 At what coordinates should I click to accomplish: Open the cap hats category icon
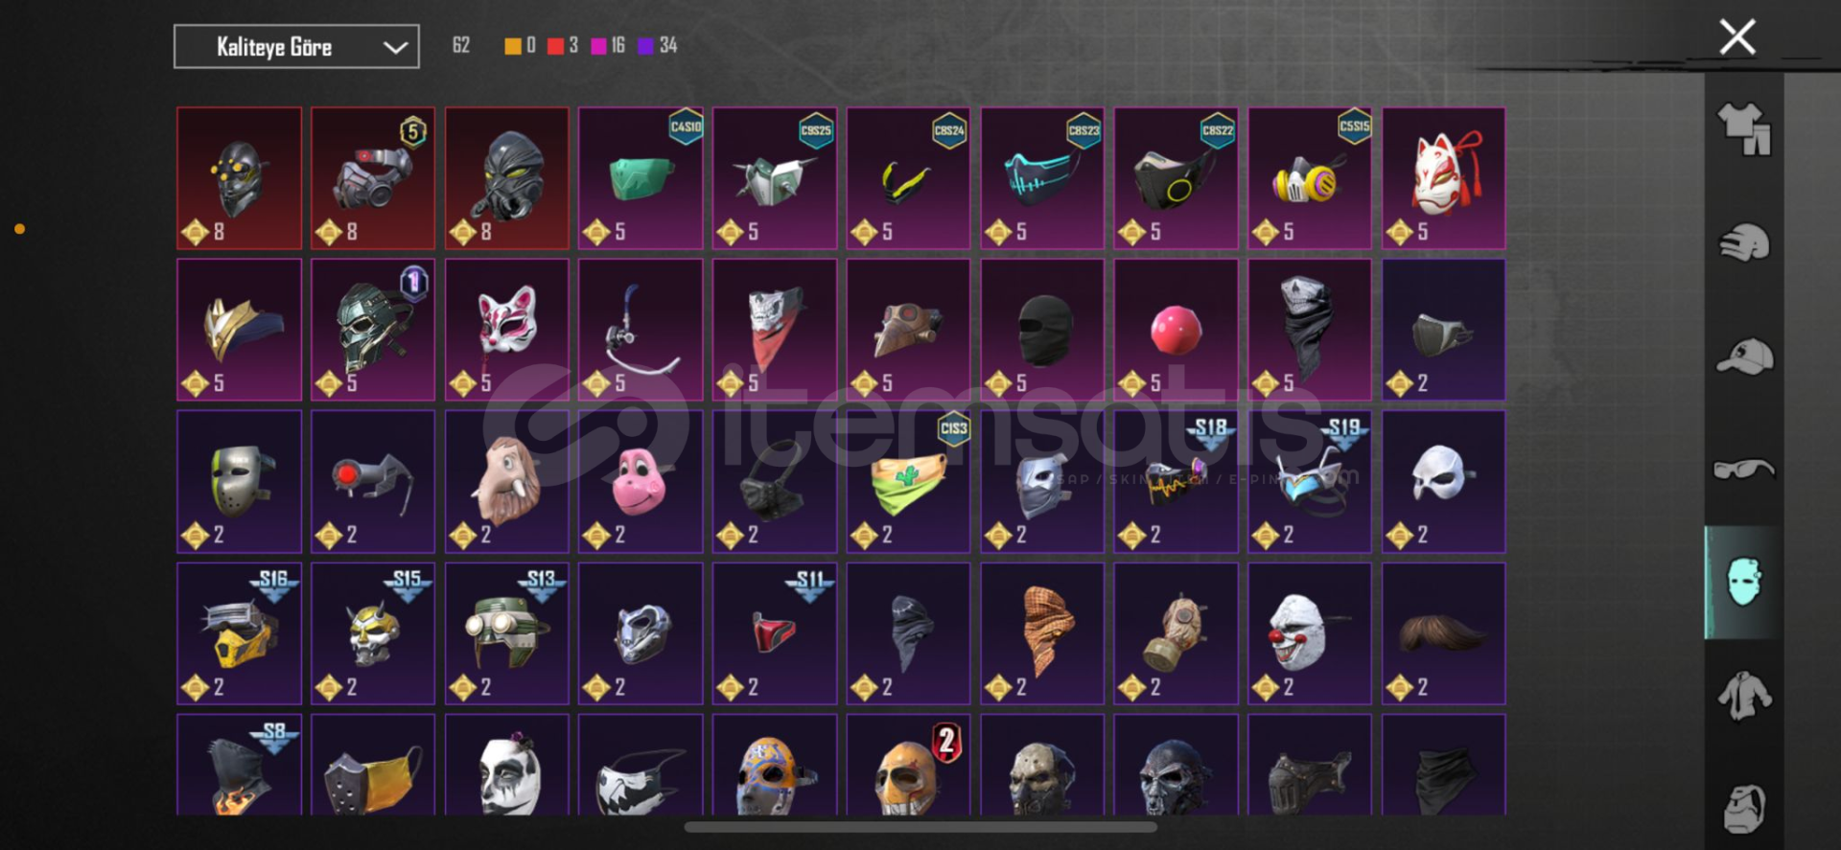[1744, 356]
